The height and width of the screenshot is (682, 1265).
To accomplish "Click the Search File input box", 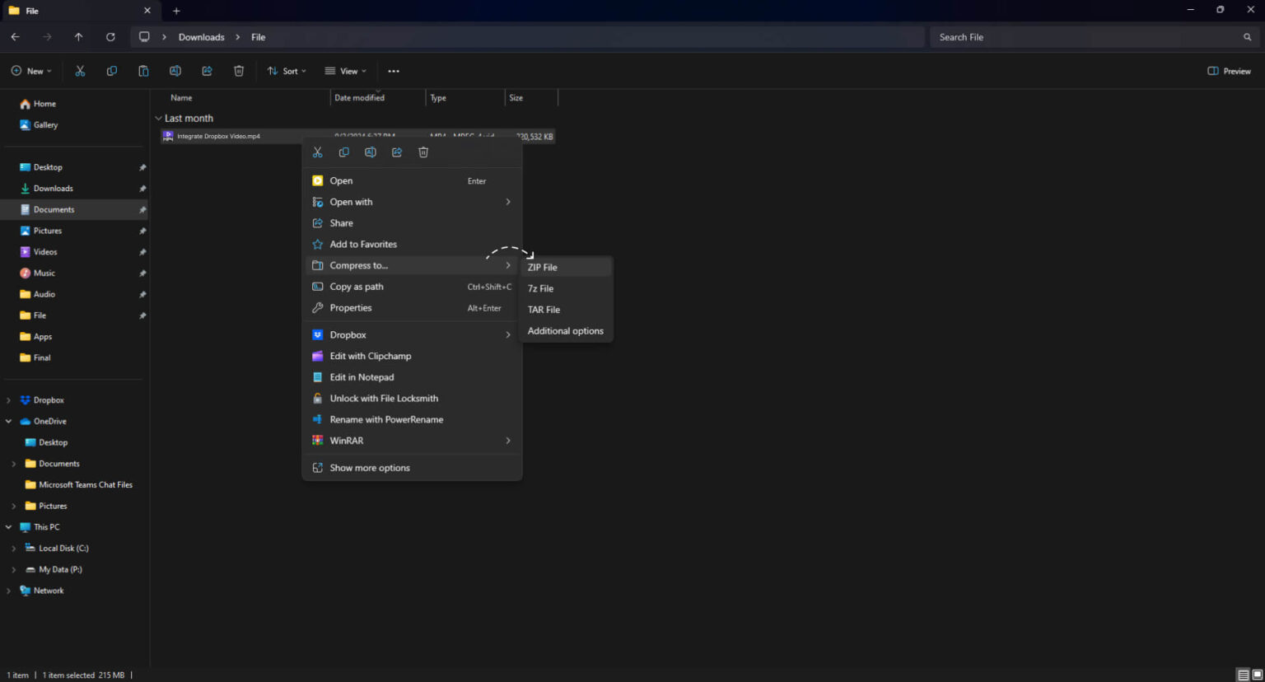I will click(1087, 37).
